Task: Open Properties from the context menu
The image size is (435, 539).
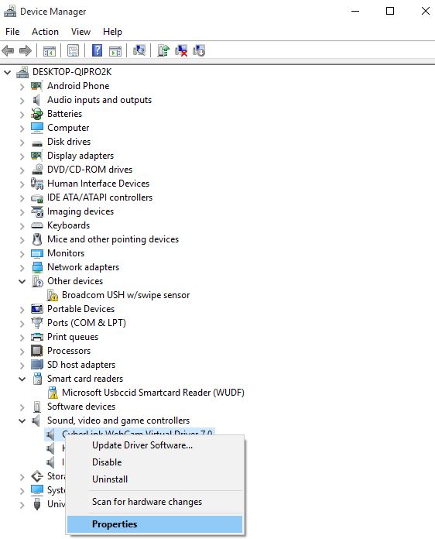Action: [155, 524]
